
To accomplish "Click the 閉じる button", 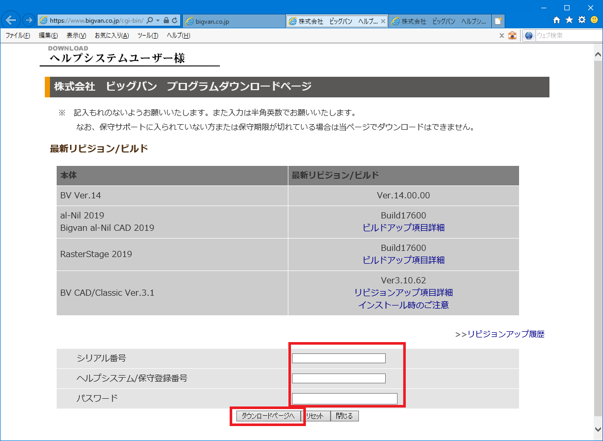I will pyautogui.click(x=344, y=416).
